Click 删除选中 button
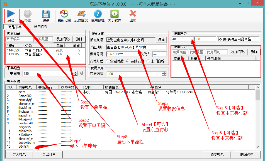Screen dimensions: 265x161 [247, 154]
